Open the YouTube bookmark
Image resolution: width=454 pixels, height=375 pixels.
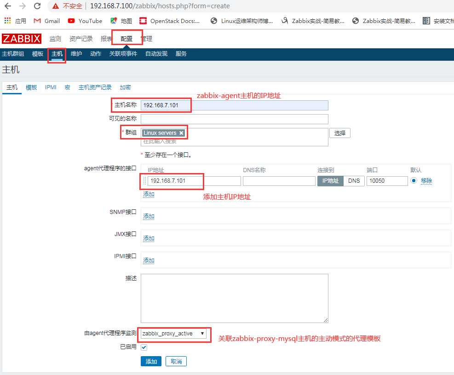(x=85, y=21)
